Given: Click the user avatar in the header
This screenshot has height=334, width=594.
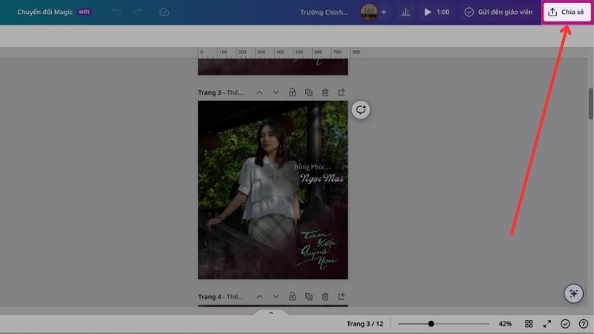Looking at the screenshot, I should (x=368, y=12).
